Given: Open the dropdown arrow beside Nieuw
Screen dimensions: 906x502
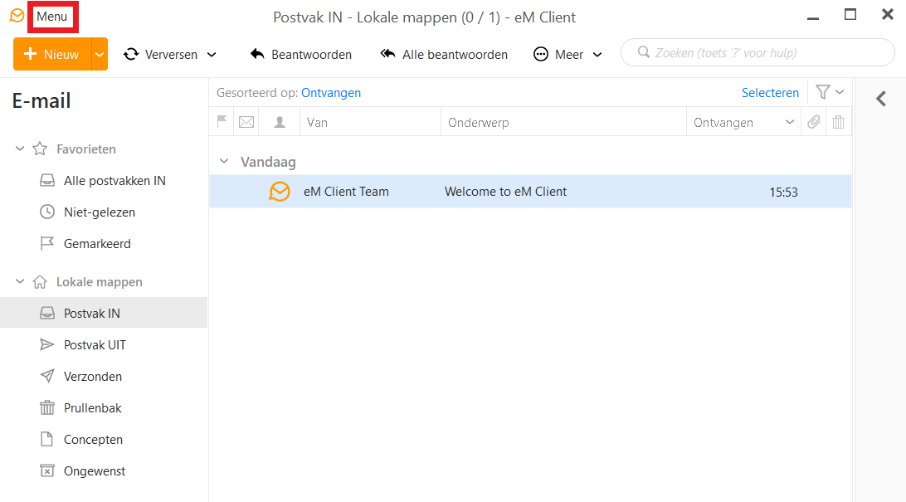Looking at the screenshot, I should click(100, 54).
